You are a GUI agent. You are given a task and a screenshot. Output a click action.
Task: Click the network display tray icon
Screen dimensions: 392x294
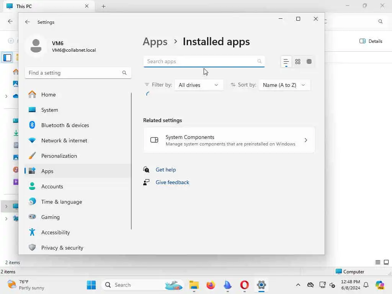(x=322, y=285)
